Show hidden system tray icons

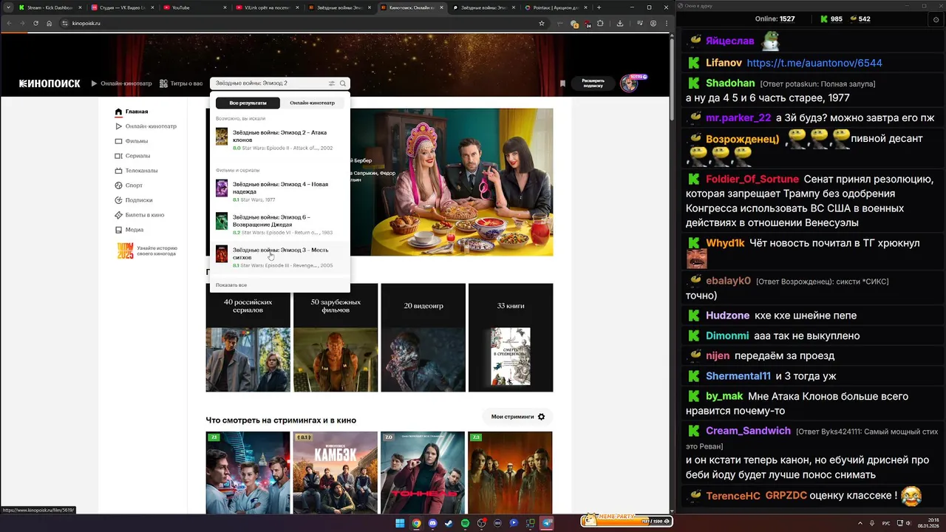860,523
